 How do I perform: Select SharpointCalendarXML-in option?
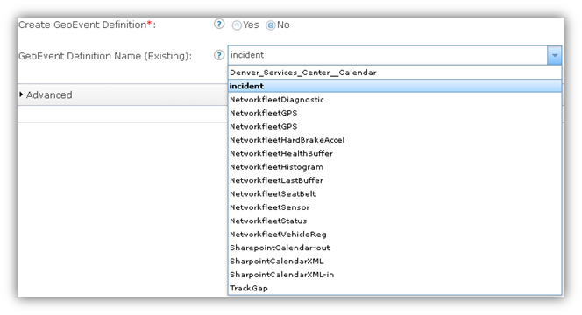(x=394, y=275)
